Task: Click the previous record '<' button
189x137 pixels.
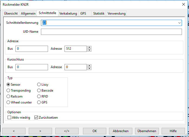Action: [x=14, y=131]
